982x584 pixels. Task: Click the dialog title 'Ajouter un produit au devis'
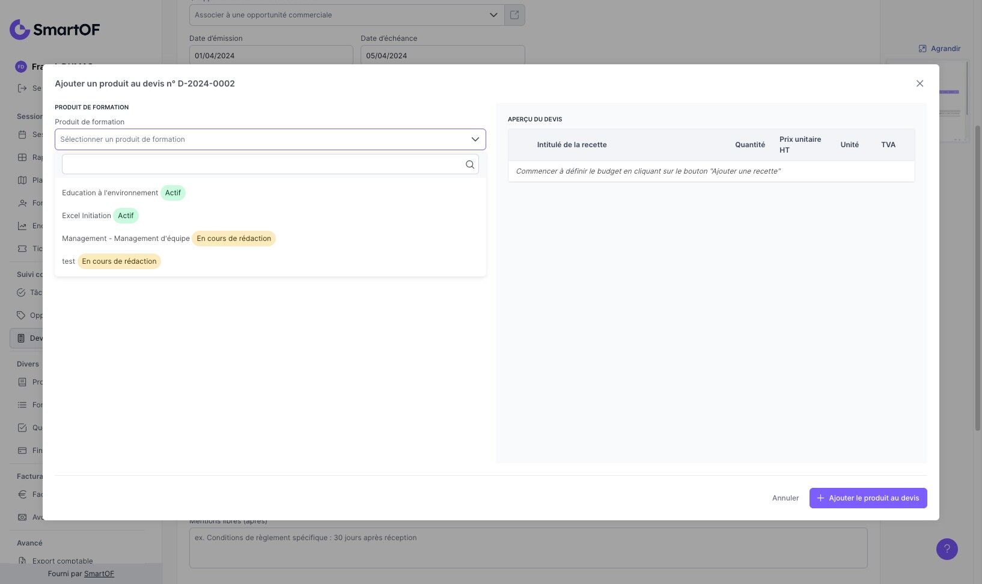145,84
